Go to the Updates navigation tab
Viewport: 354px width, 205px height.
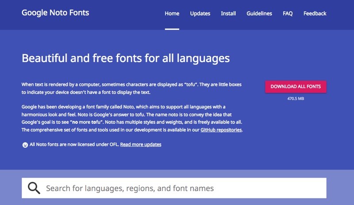tap(200, 14)
